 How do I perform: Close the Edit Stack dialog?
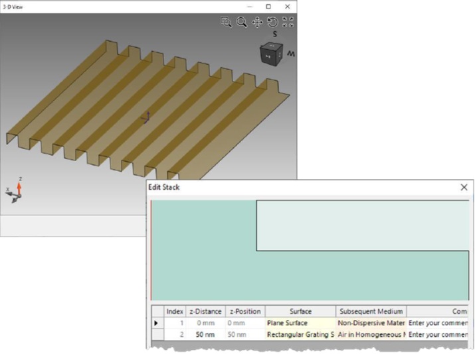coord(464,188)
